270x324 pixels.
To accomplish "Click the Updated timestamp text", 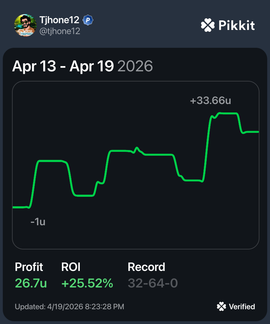I will pos(69,307).
